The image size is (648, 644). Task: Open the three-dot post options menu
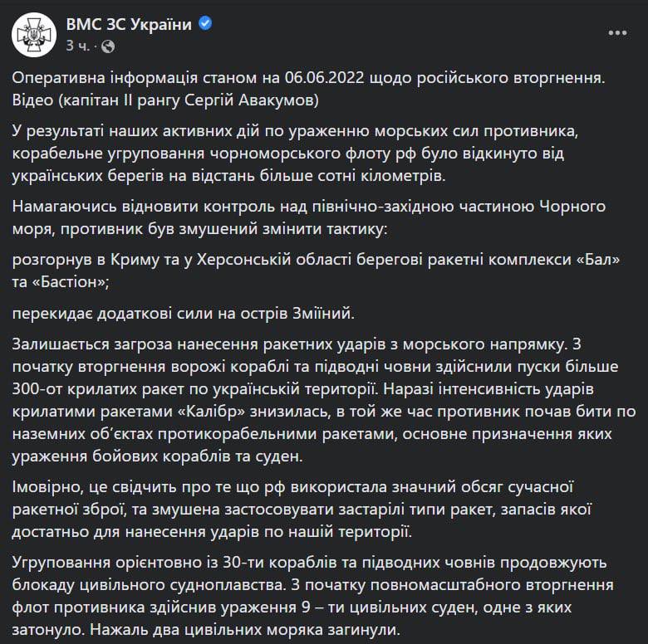[x=617, y=33]
